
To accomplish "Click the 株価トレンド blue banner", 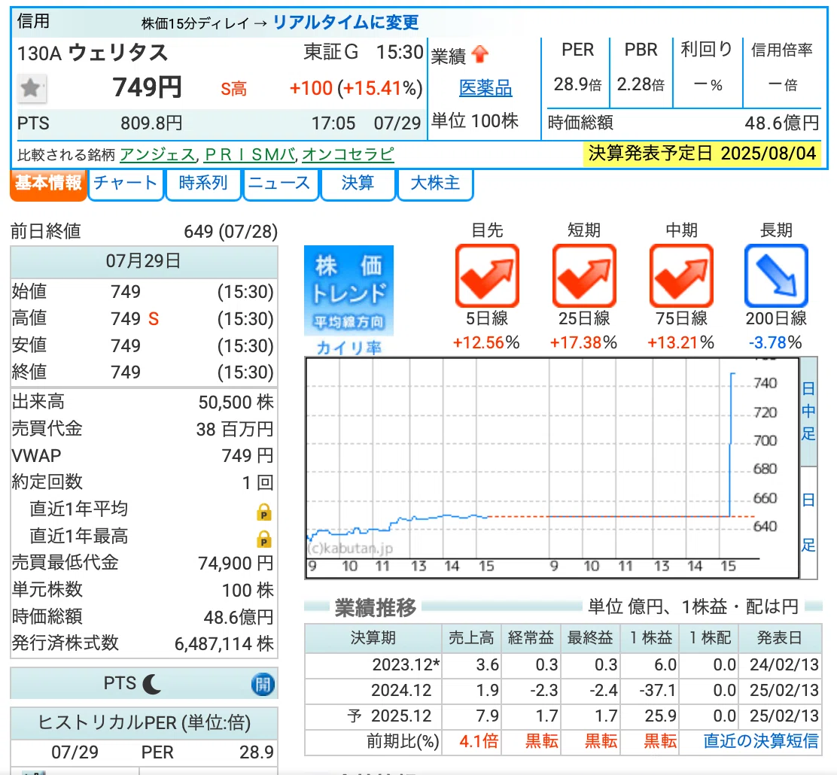I will [348, 290].
